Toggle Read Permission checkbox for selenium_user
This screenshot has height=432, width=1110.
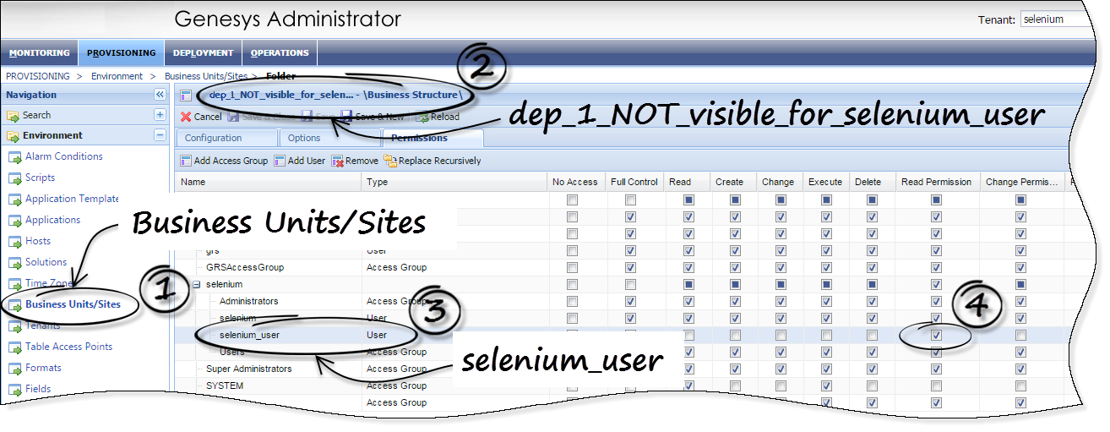(935, 336)
